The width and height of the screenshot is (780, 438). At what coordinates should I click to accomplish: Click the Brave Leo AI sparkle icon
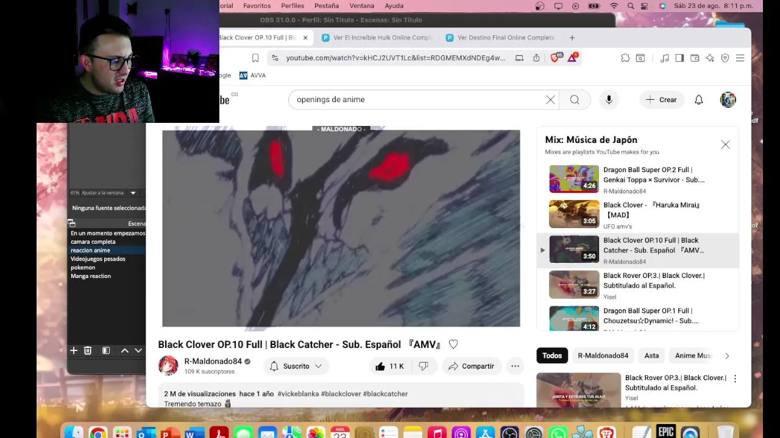click(710, 58)
